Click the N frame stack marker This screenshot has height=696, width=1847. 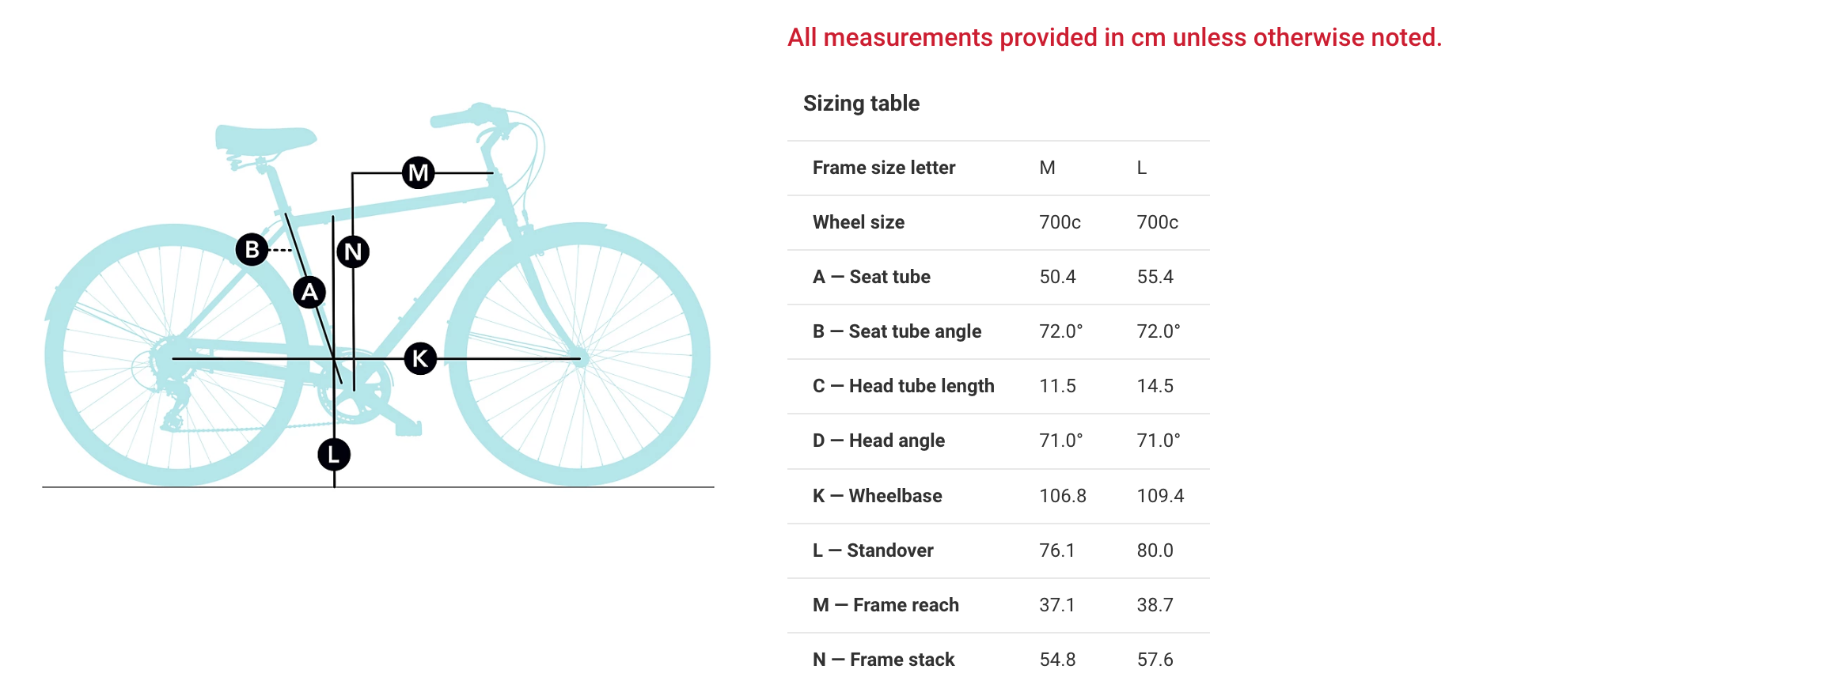[353, 252]
